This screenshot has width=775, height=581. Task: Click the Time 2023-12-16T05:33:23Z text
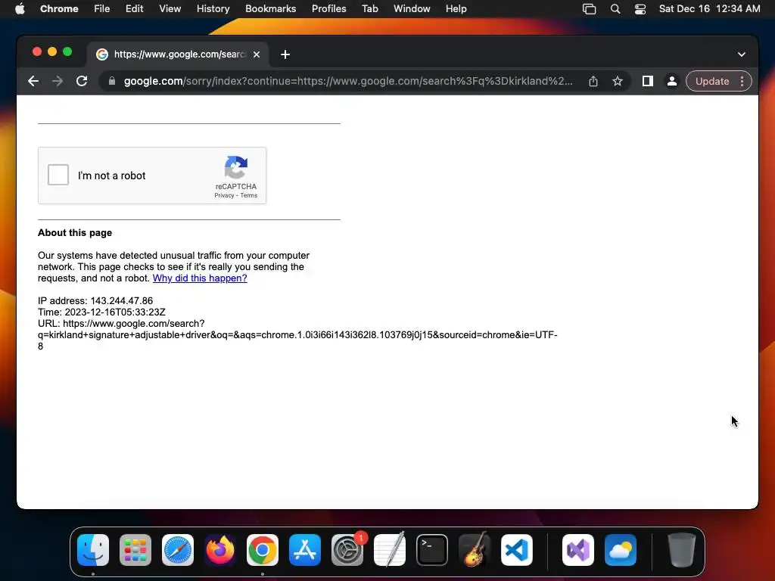pos(102,312)
